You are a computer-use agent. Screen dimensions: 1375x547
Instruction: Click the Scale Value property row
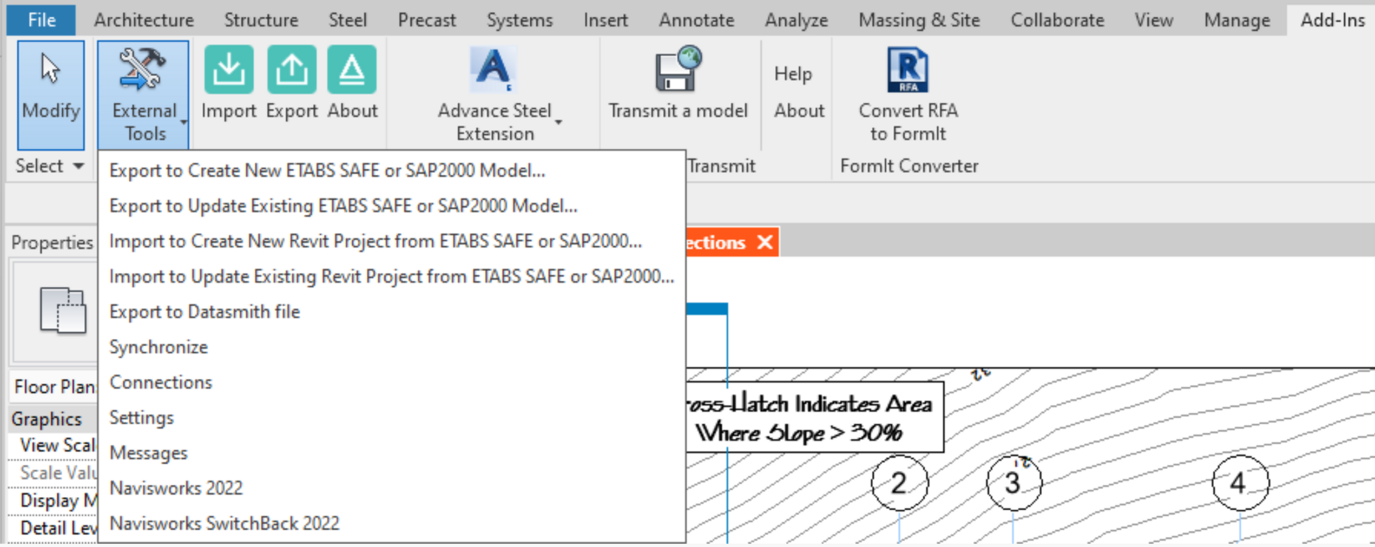click(53, 473)
